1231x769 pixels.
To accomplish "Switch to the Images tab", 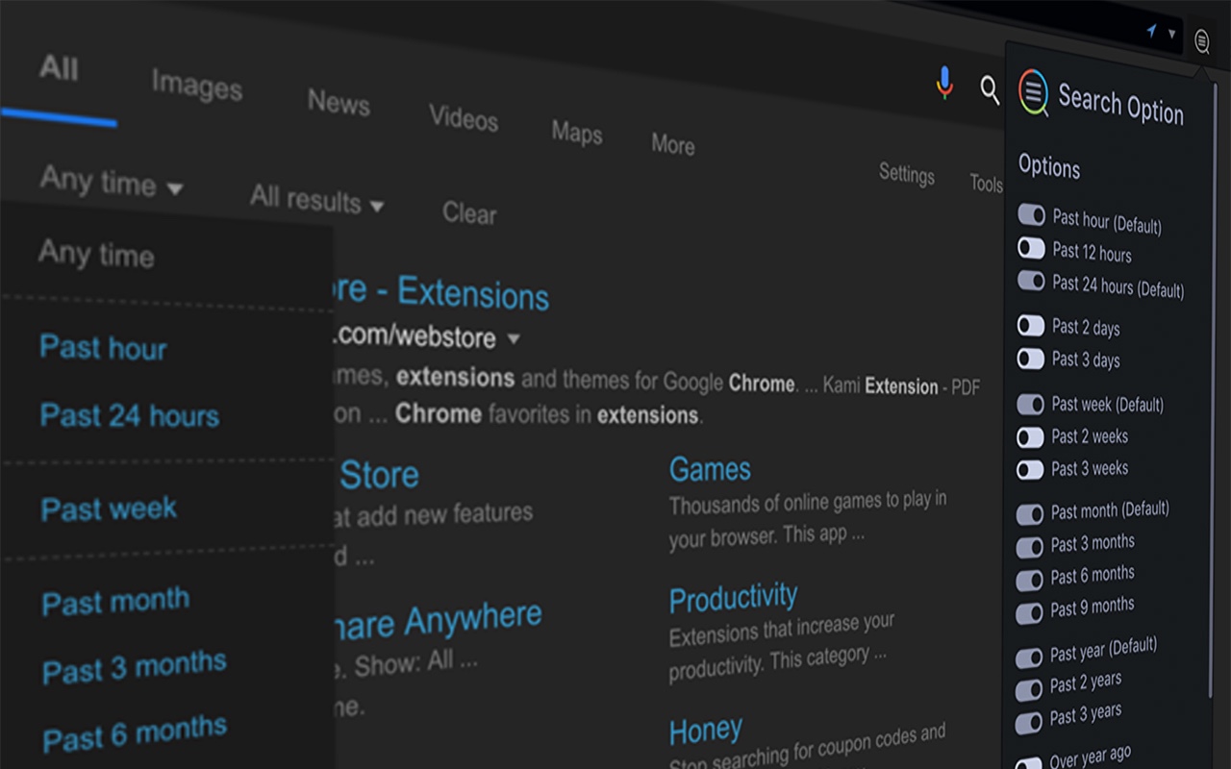I will click(x=197, y=86).
